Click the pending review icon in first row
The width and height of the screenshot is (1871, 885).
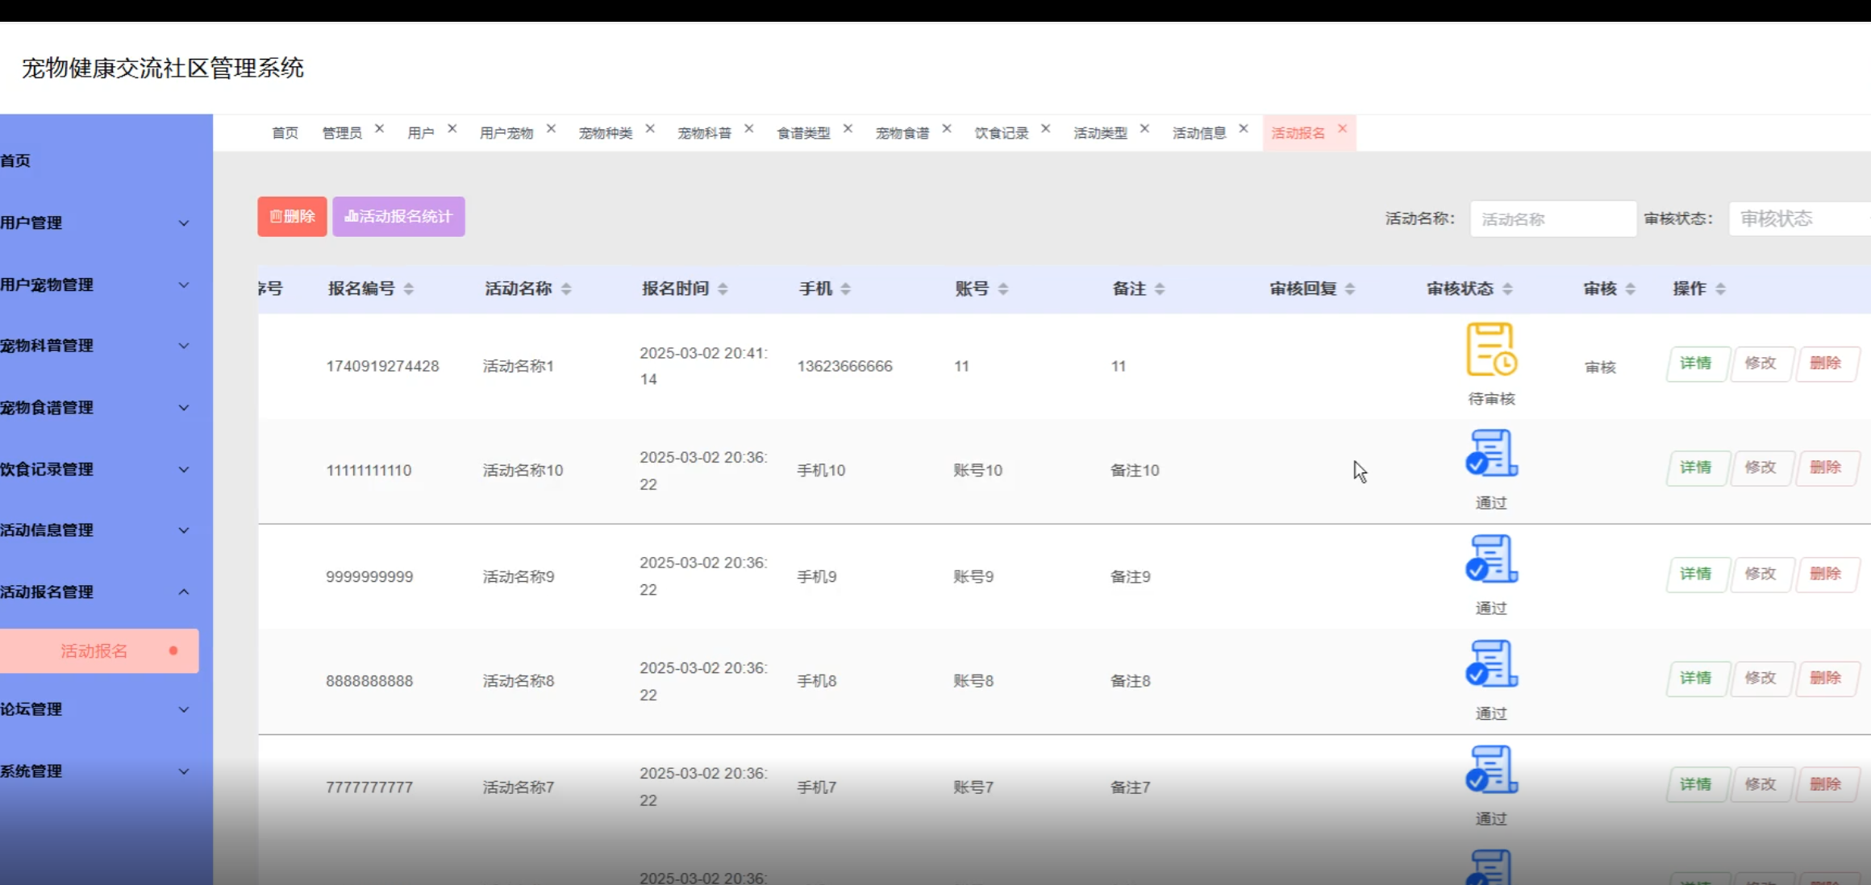pos(1491,350)
